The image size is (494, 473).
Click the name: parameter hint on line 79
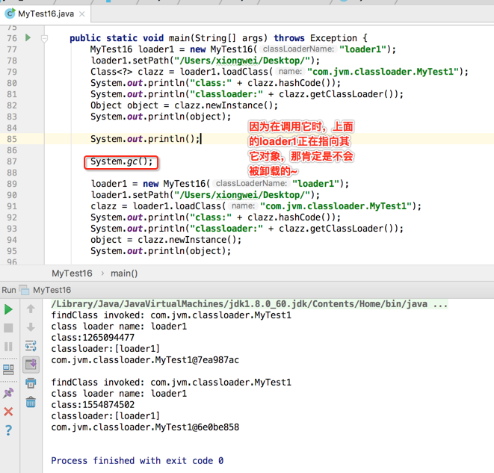[x=290, y=72]
